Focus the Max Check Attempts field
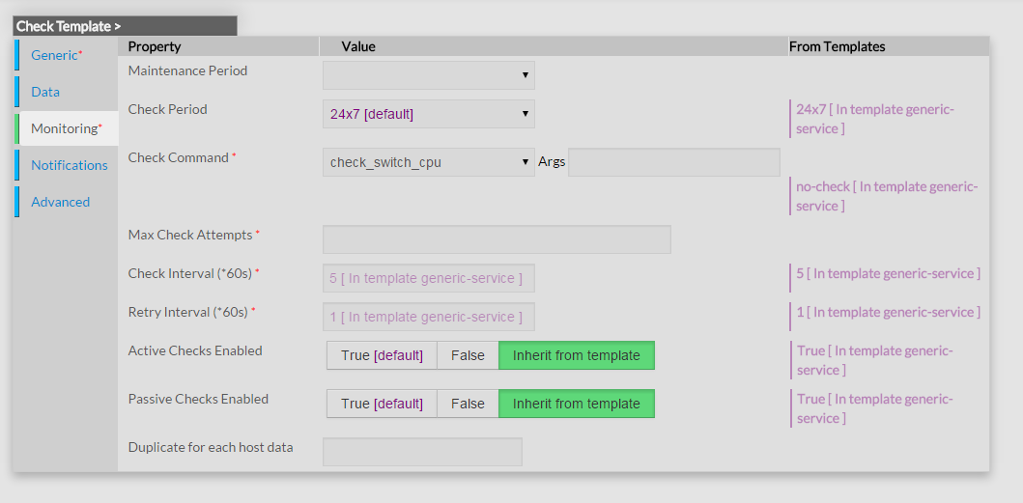This screenshot has height=503, width=1023. click(497, 239)
